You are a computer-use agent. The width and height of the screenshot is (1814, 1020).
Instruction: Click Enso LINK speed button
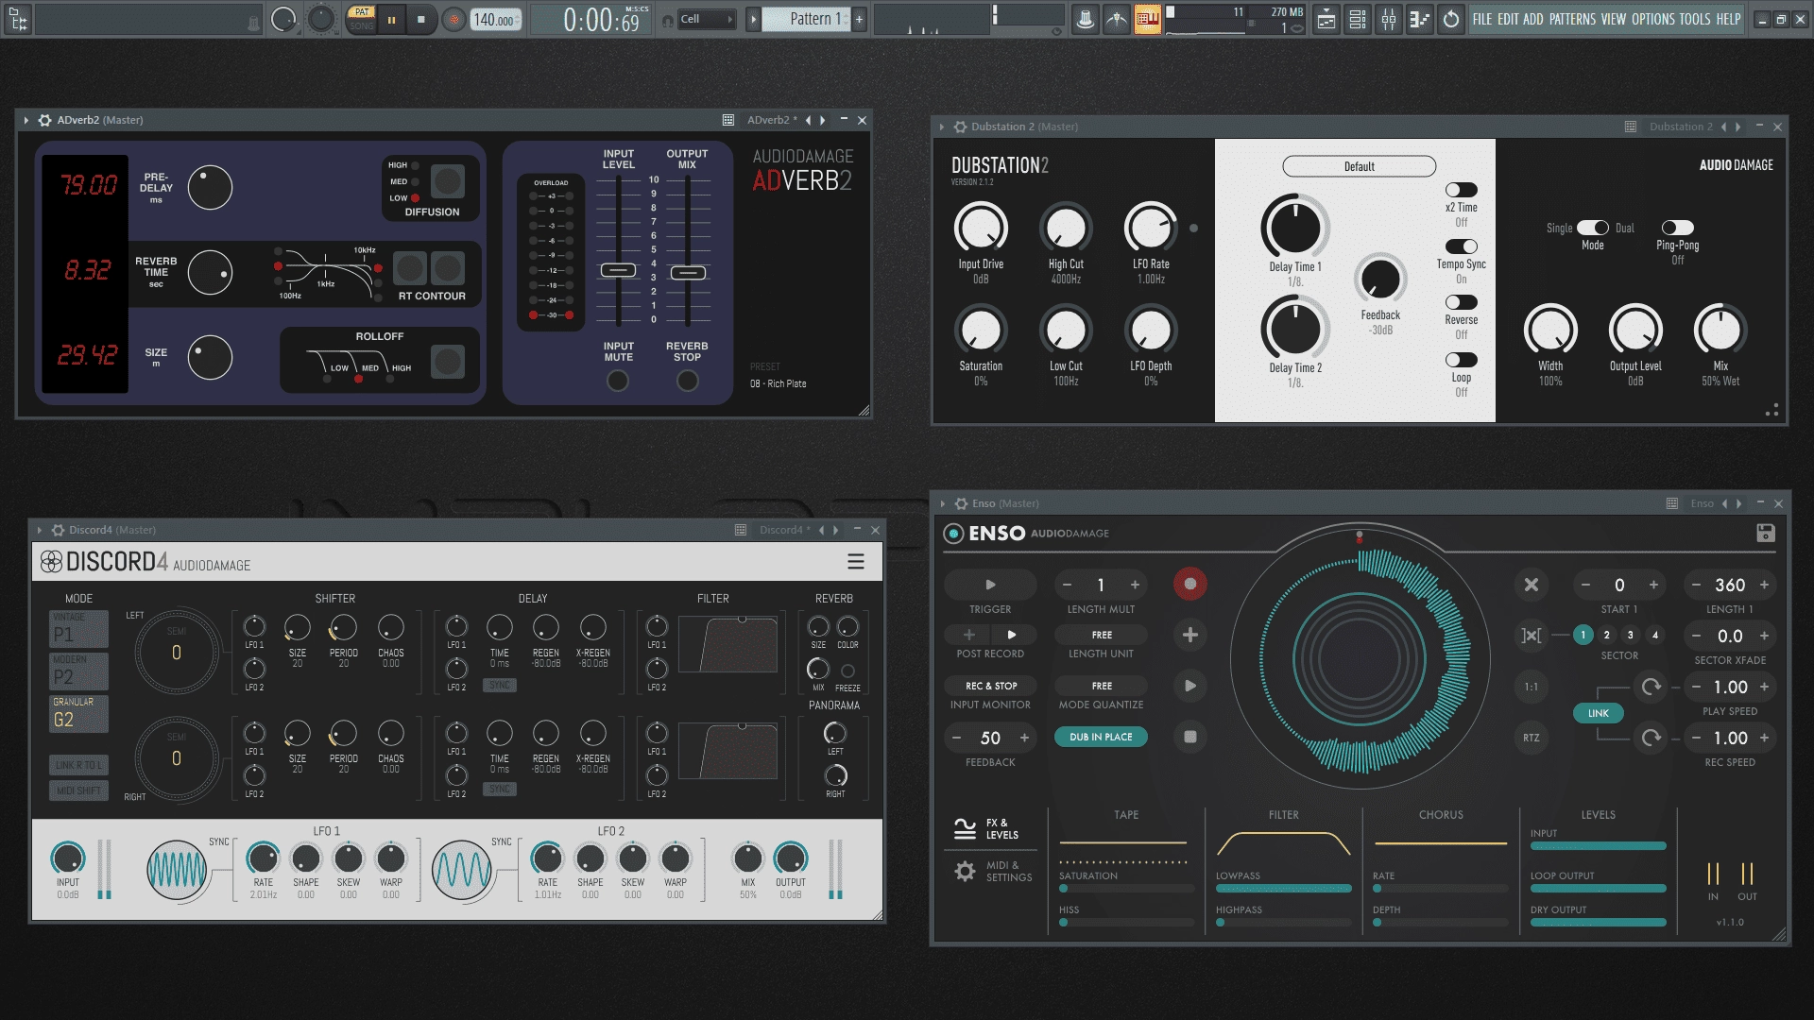point(1598,713)
